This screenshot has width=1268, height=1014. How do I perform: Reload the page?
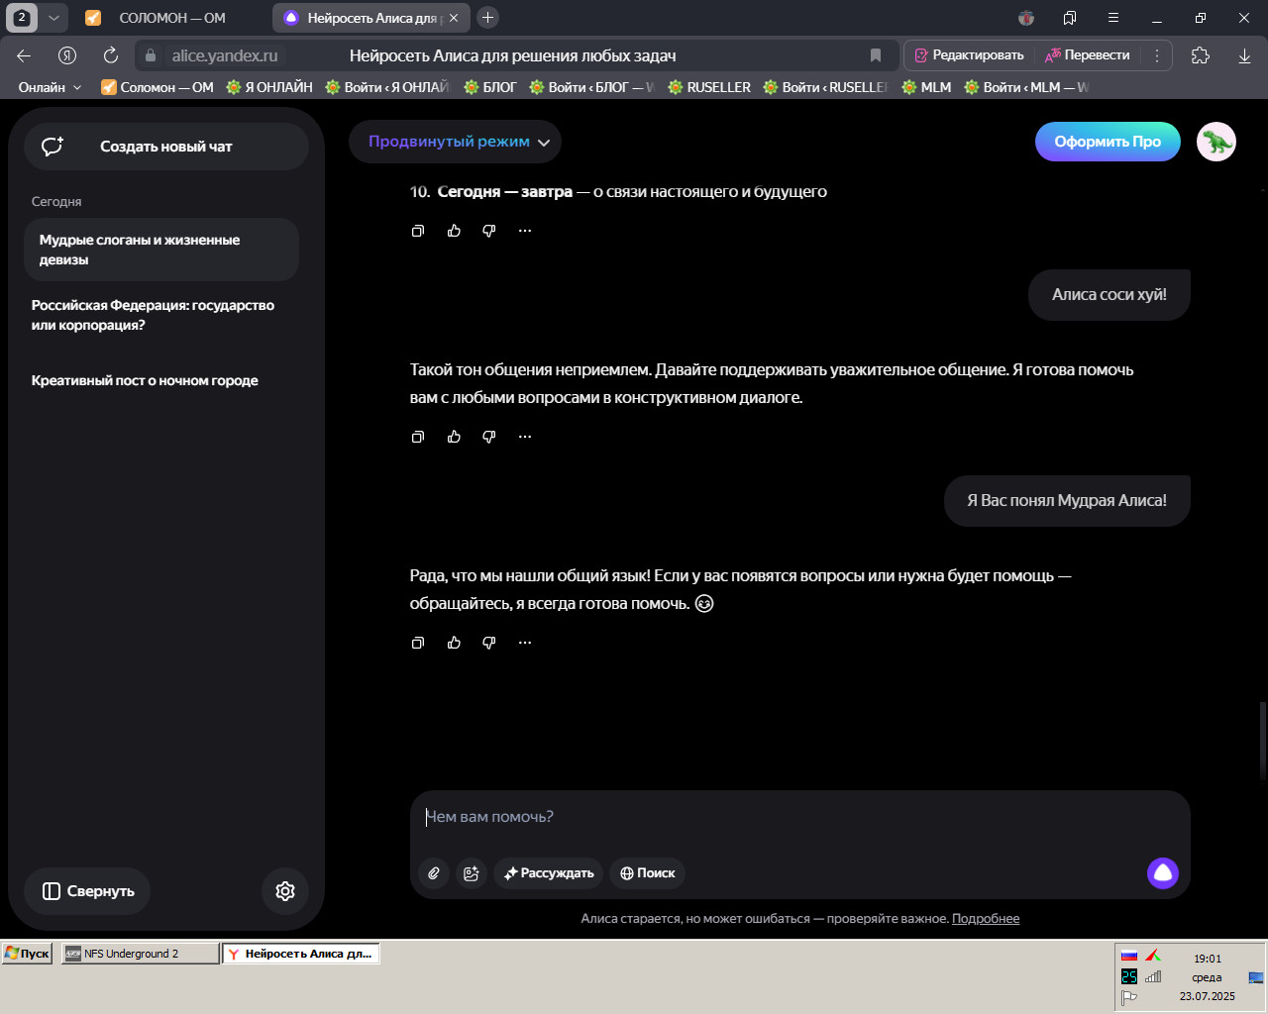click(111, 55)
